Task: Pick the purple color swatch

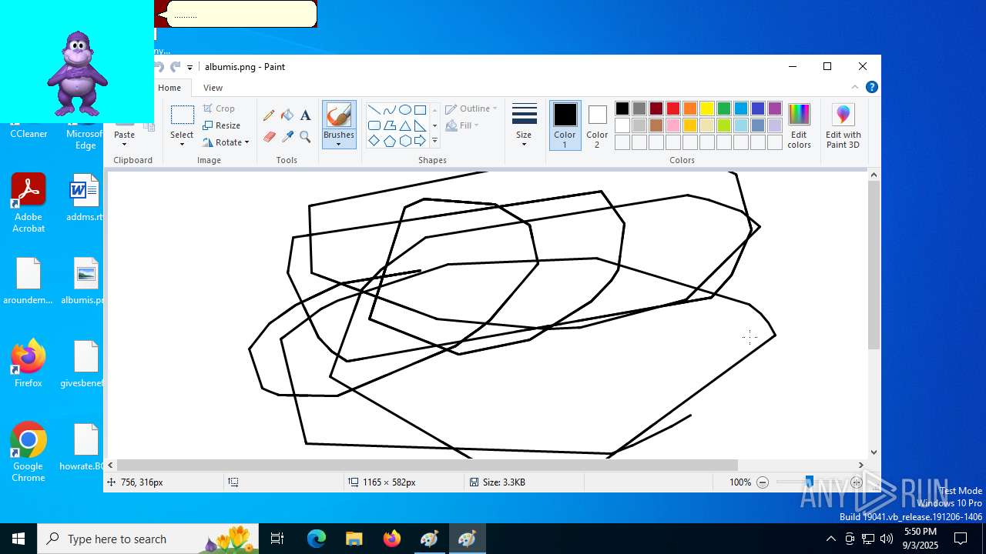Action: click(775, 108)
